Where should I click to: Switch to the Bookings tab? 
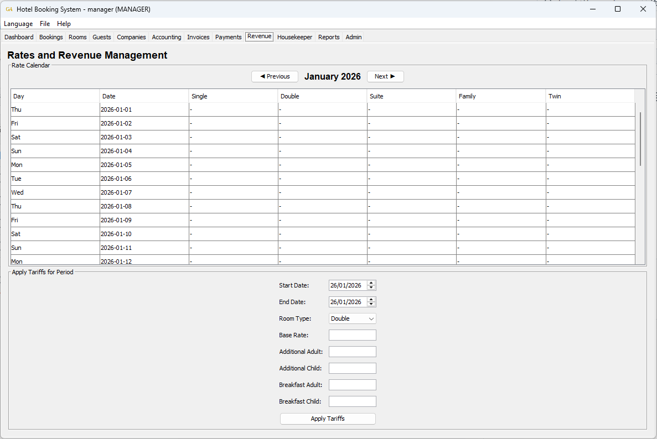click(51, 37)
